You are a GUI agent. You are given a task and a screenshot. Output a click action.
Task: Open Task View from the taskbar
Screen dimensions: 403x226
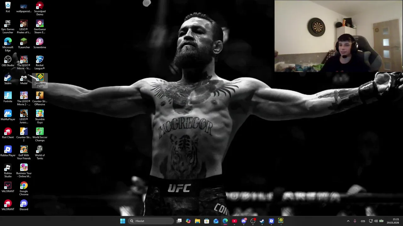[179, 221]
